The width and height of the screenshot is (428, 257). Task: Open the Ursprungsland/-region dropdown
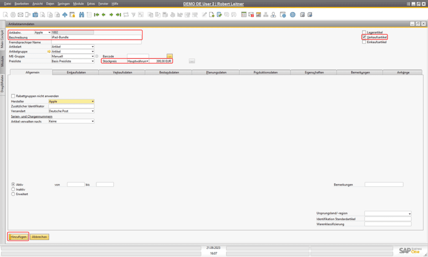(x=388, y=214)
